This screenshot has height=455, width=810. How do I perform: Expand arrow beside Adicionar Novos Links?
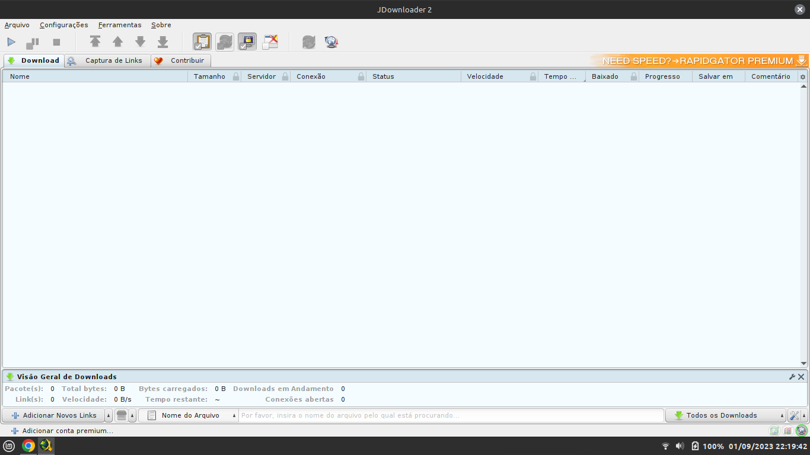click(x=109, y=415)
